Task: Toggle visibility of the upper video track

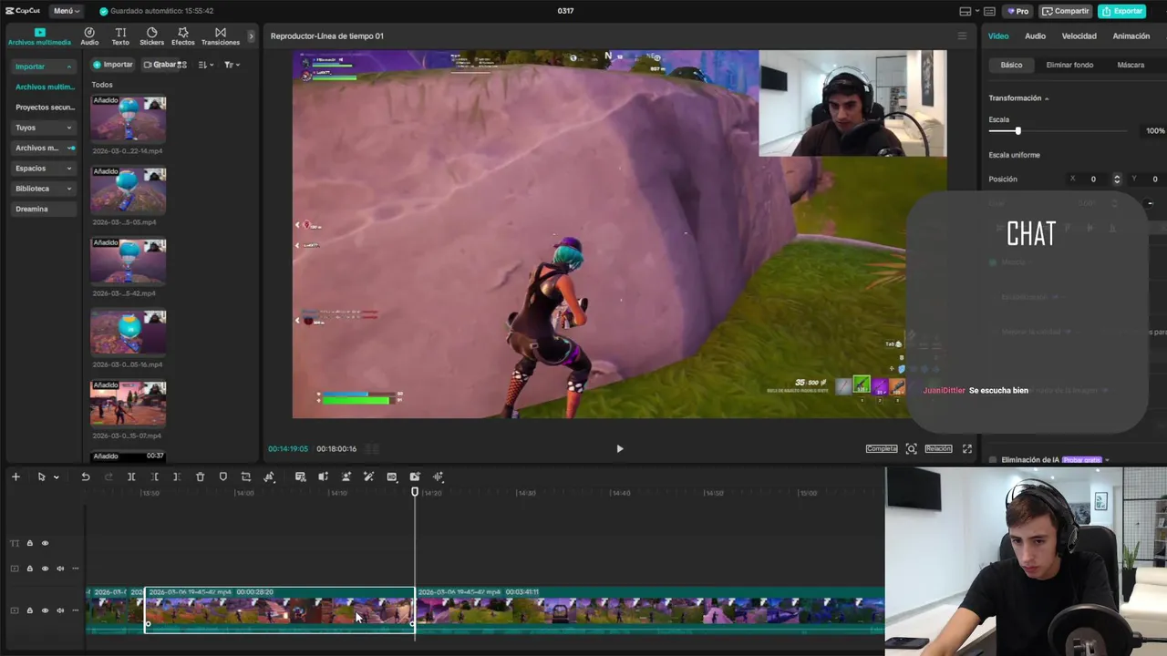Action: click(x=45, y=569)
